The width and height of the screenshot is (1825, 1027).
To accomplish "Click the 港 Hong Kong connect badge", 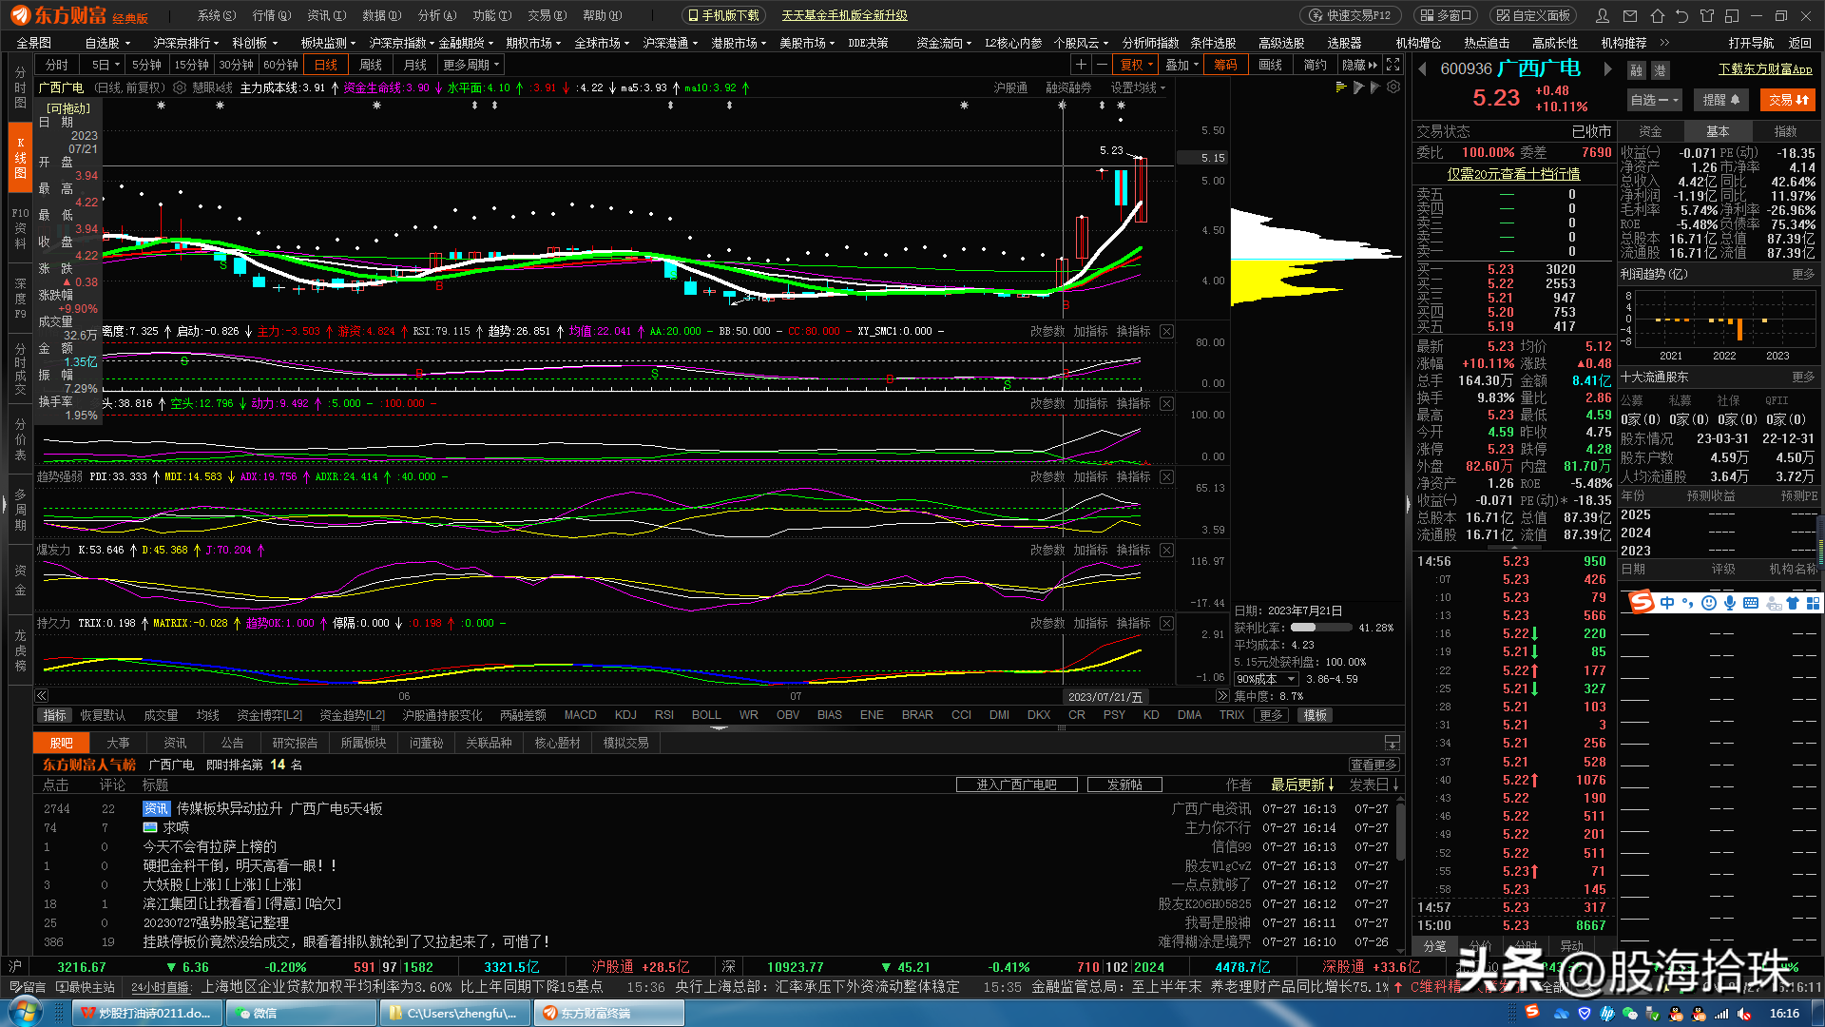I will [x=1660, y=70].
